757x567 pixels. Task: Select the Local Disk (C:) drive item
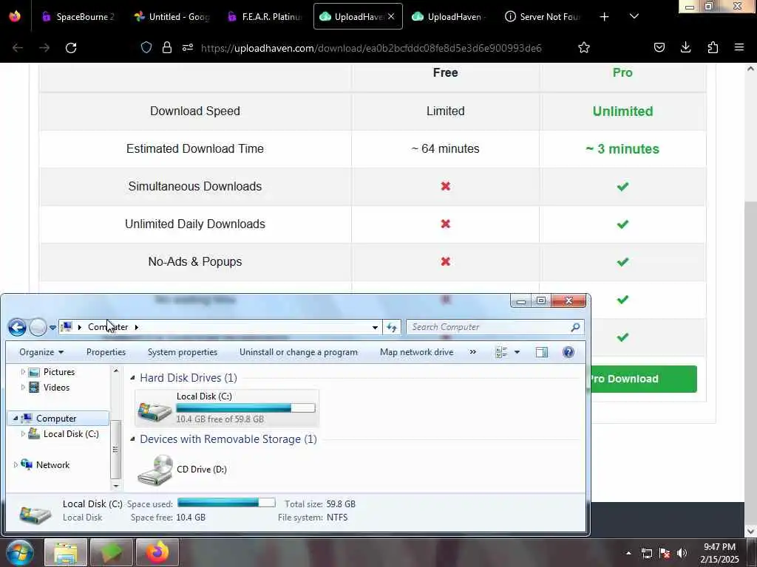coord(227,408)
